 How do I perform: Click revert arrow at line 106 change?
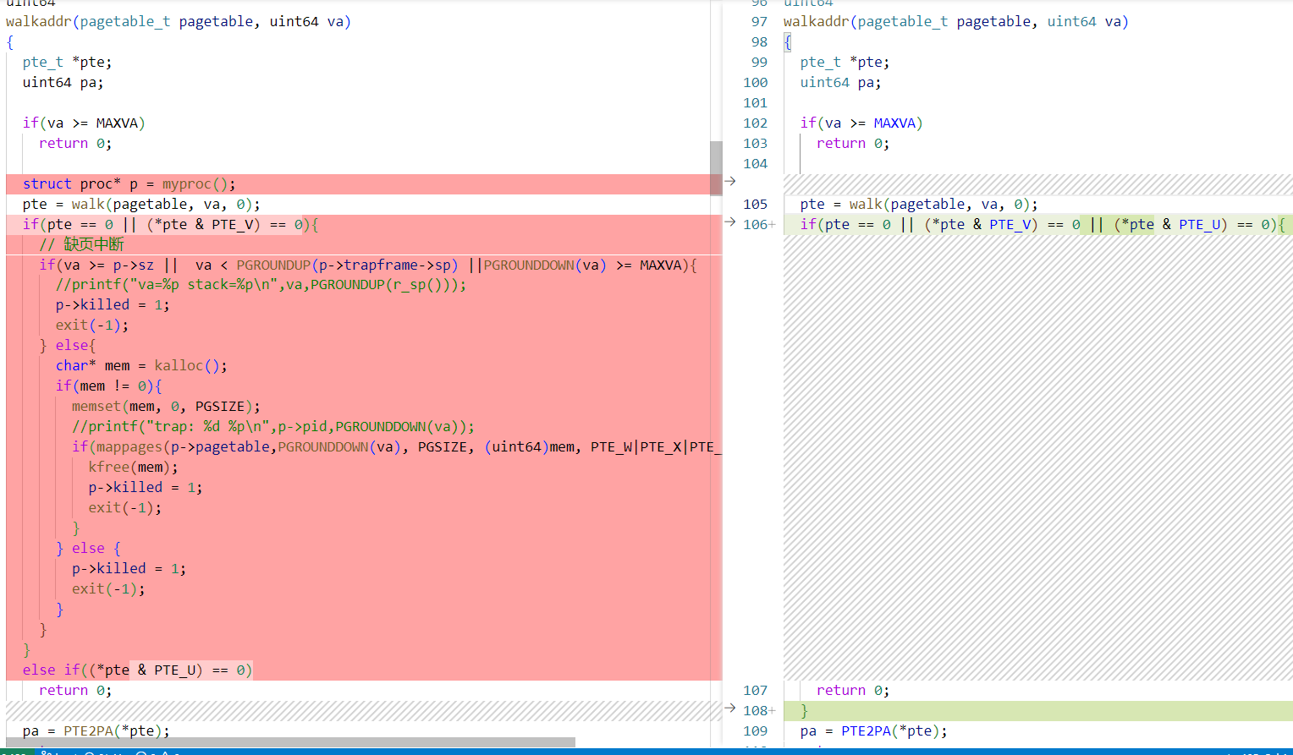click(x=729, y=222)
